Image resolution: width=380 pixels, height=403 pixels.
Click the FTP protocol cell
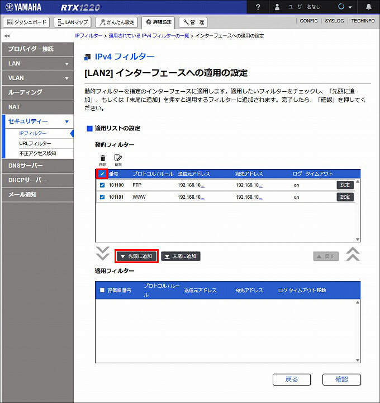(137, 185)
